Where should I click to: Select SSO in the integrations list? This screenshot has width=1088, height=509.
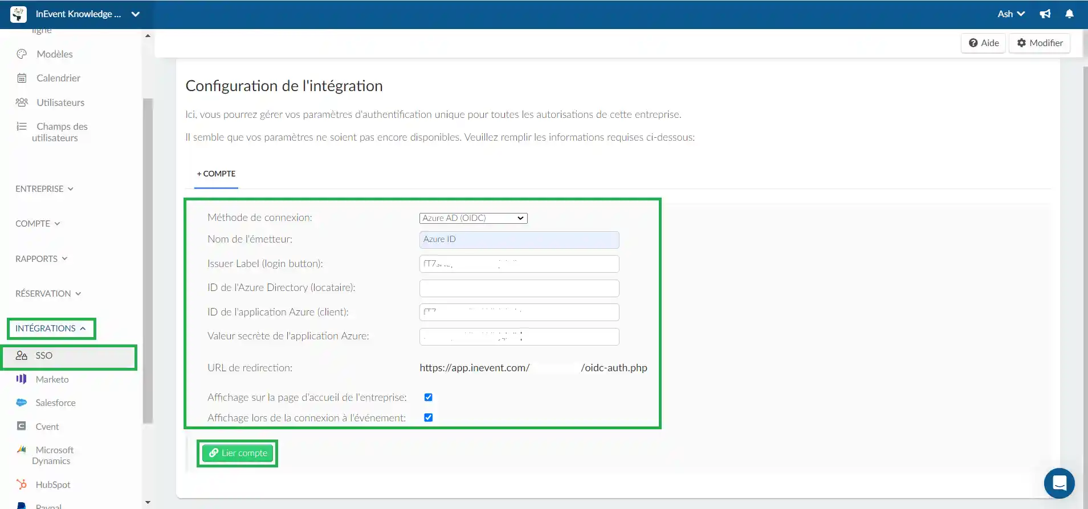(69, 356)
